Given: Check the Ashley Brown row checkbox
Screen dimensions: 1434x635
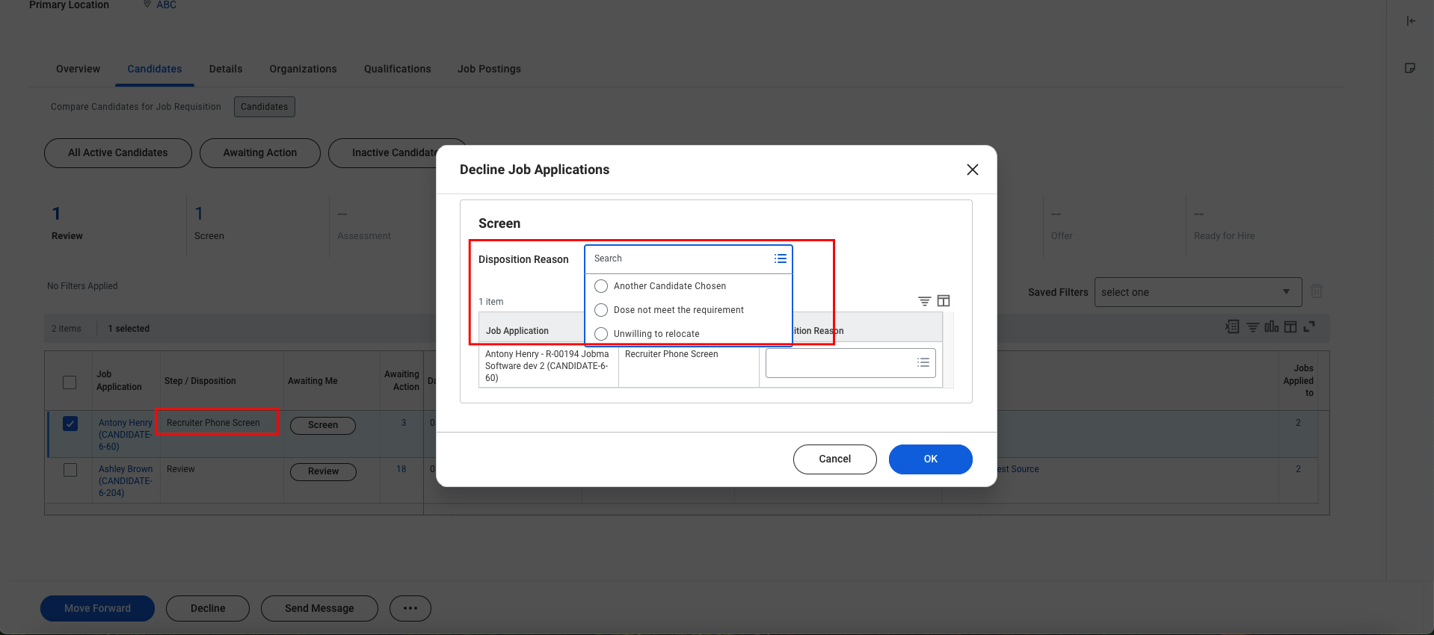Looking at the screenshot, I should pyautogui.click(x=70, y=470).
